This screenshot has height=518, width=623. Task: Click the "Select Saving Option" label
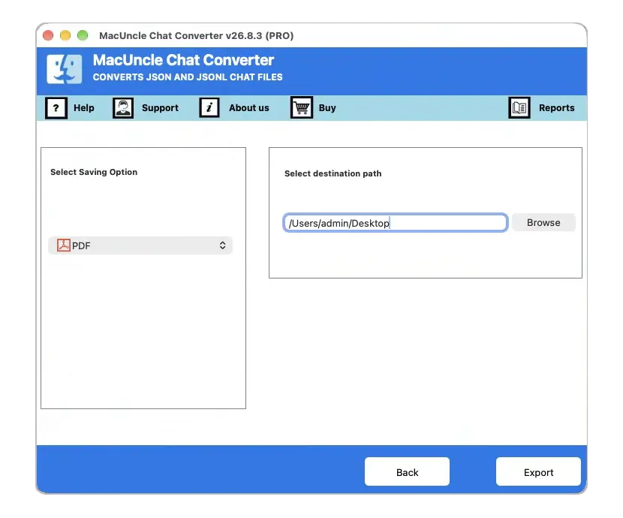click(94, 172)
